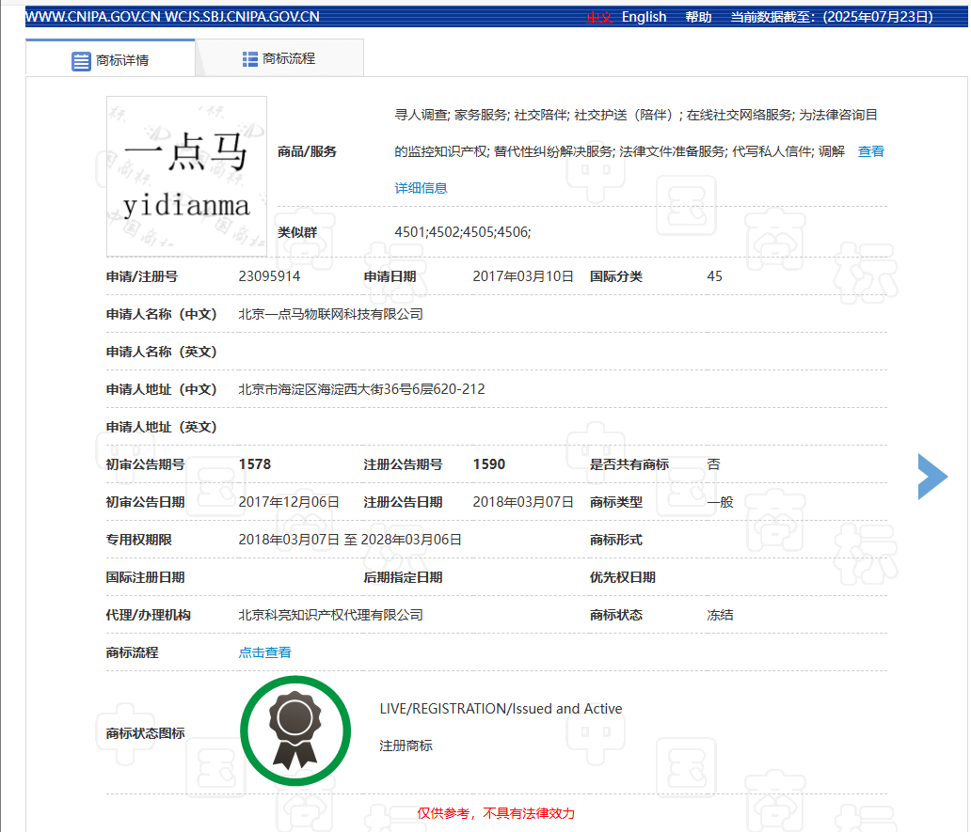971x832 pixels.
Task: Click the green ribbon registration status icon
Action: tap(295, 731)
